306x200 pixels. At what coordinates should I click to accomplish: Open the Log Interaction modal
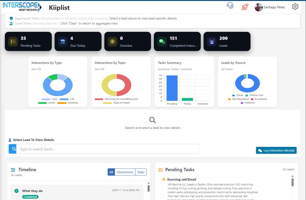(276, 150)
